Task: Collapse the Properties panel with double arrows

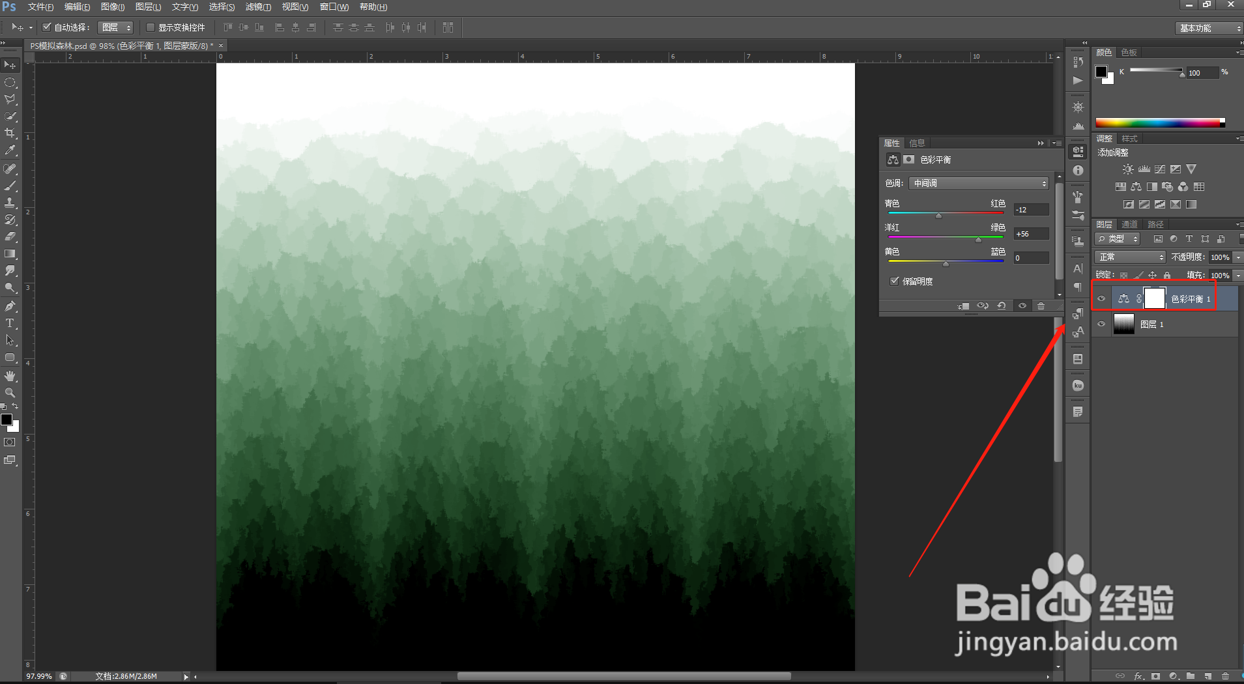Action: (x=1041, y=143)
